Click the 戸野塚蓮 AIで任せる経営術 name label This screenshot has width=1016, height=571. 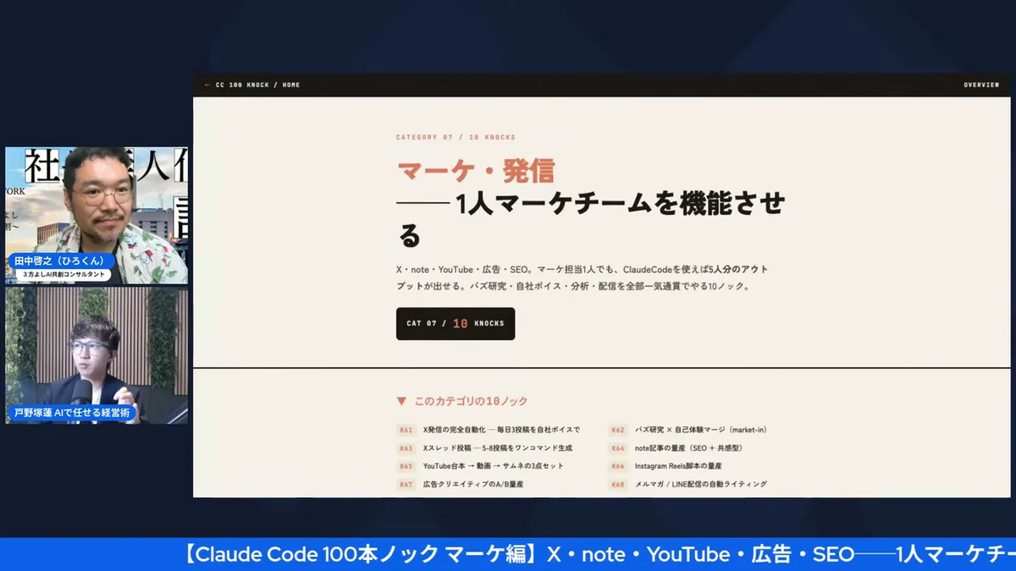coord(72,413)
